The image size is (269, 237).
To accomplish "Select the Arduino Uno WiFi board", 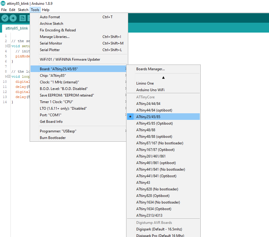I will pos(163,90).
